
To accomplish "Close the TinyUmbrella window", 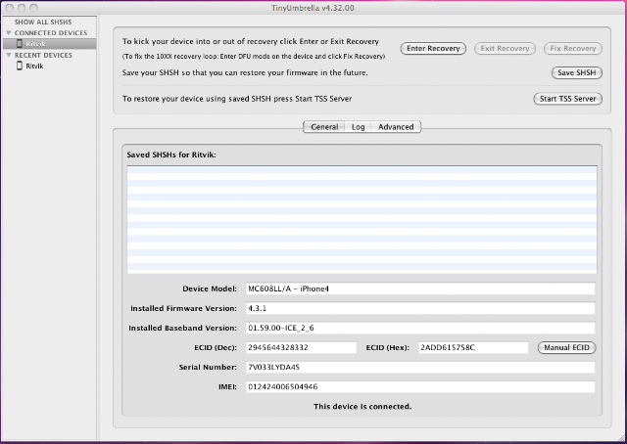I will tap(9, 8).
